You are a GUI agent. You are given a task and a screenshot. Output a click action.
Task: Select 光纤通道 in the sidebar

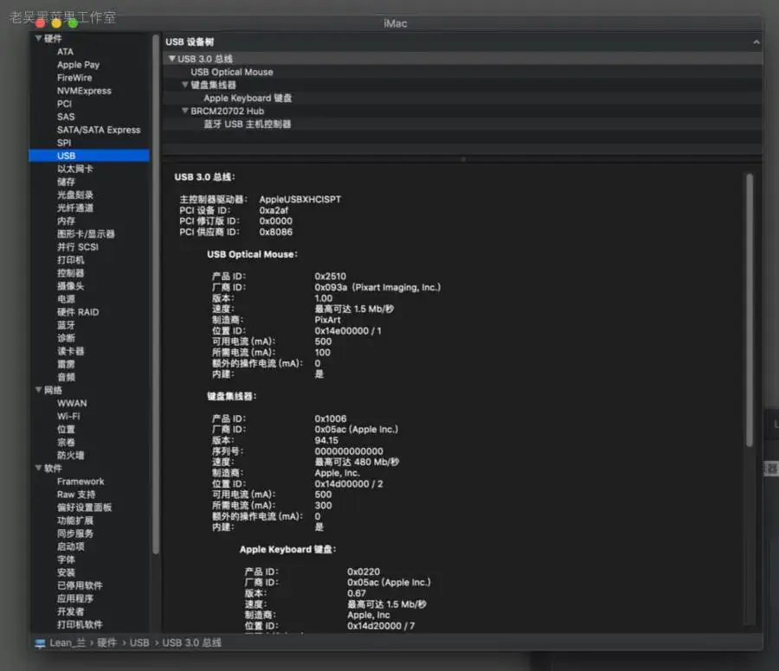pyautogui.click(x=75, y=208)
